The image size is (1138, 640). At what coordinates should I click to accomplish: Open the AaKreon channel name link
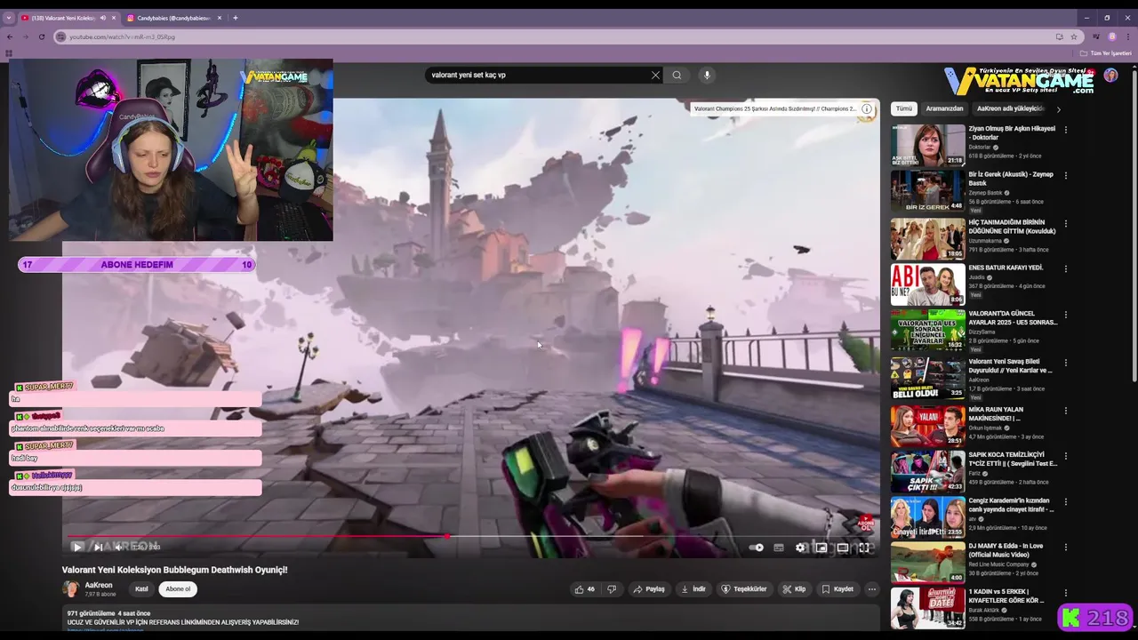(99, 586)
